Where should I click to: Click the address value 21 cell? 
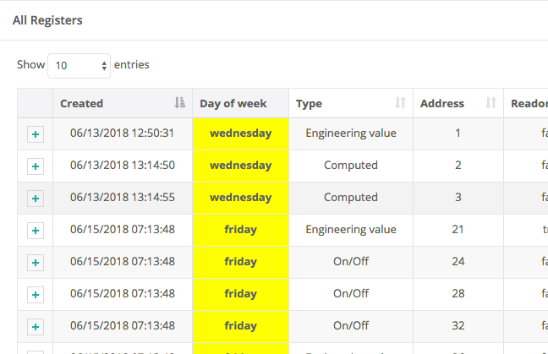458,230
